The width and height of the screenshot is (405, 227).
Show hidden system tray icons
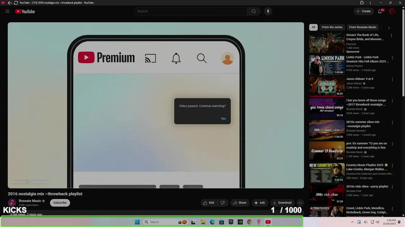(x=352, y=222)
